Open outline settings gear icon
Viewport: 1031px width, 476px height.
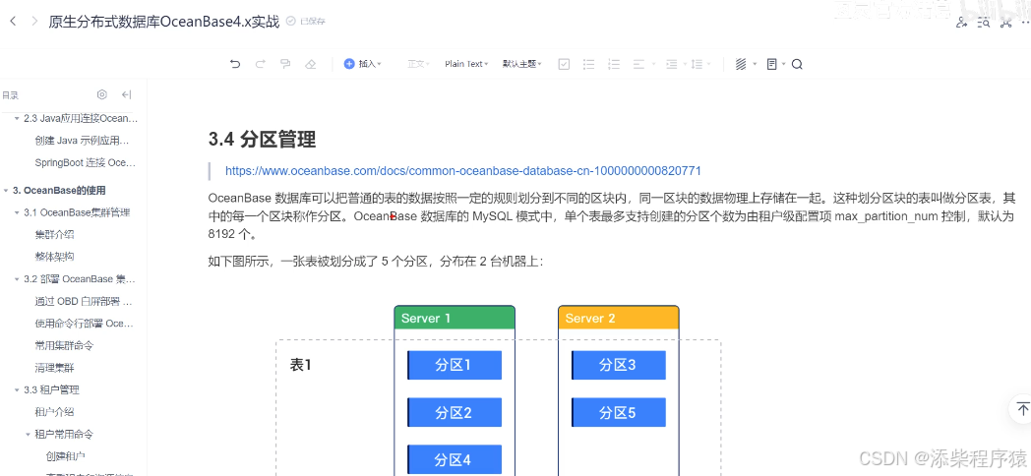click(x=102, y=94)
